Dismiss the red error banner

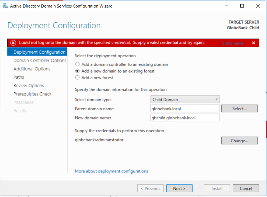tap(253, 43)
